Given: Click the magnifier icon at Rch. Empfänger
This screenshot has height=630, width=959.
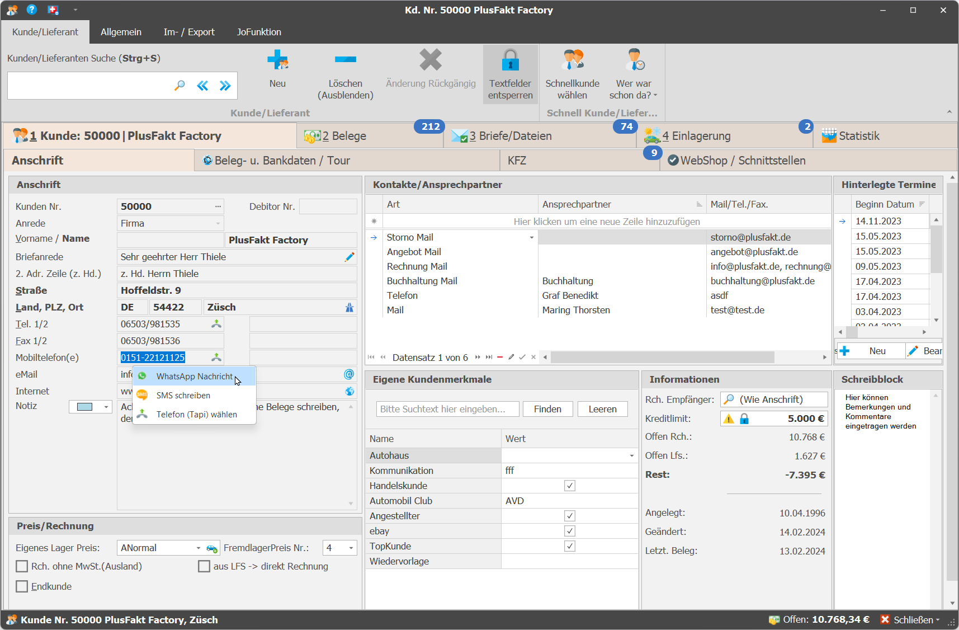Looking at the screenshot, I should click(x=729, y=399).
